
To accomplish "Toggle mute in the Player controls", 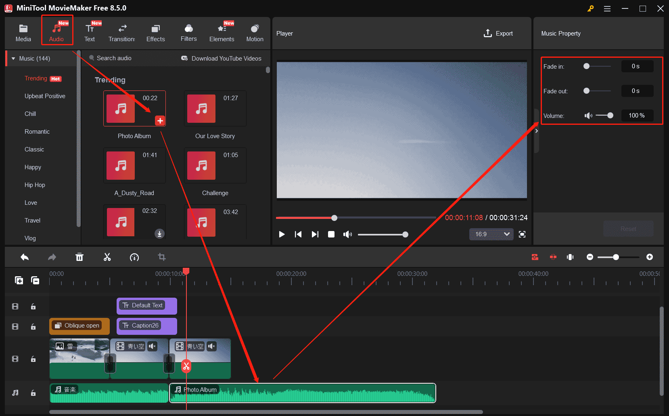I will tap(347, 234).
